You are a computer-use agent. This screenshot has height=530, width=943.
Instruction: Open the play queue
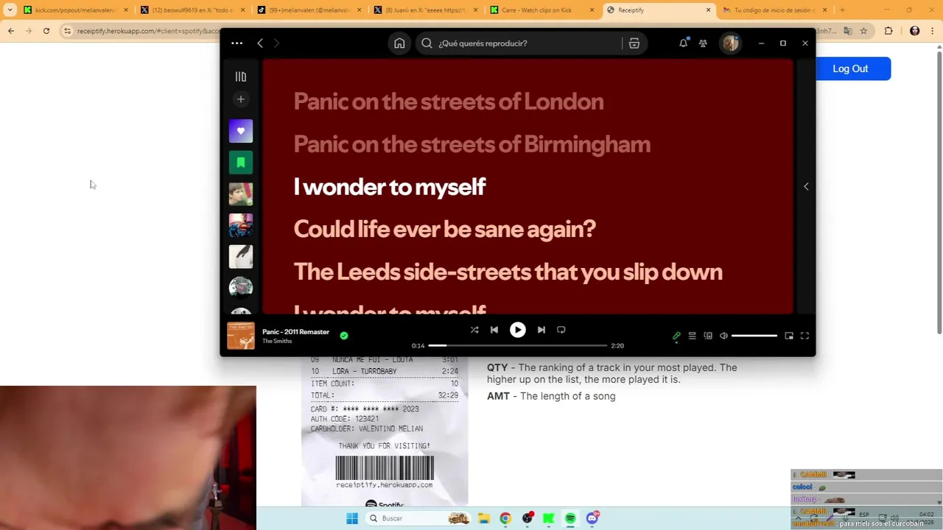(692, 336)
